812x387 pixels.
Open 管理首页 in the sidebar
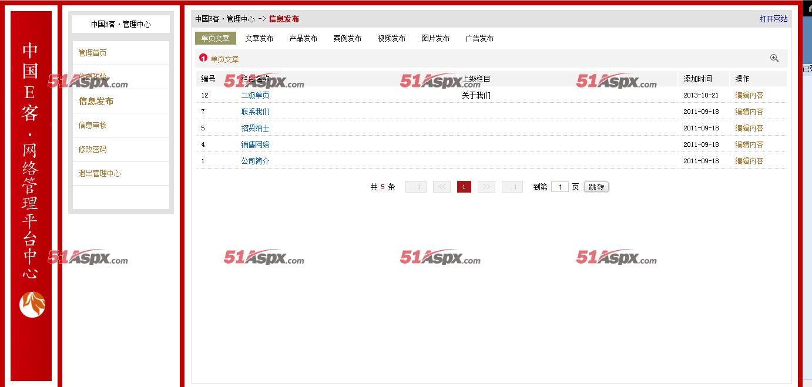93,53
